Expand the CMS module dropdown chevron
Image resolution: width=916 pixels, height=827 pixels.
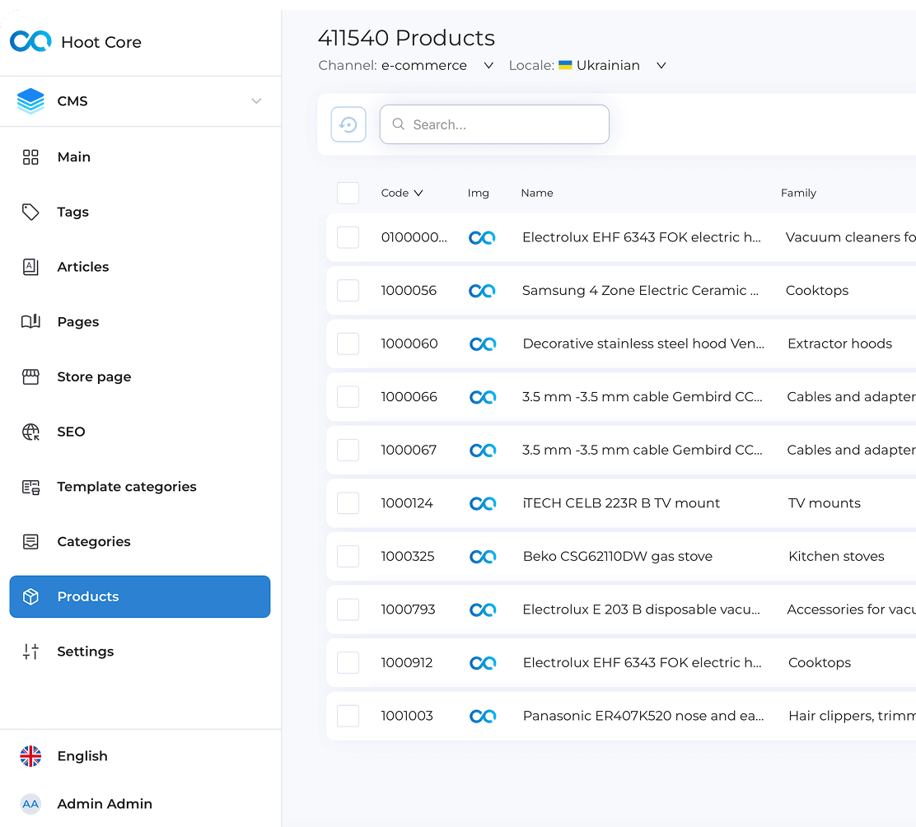pyautogui.click(x=256, y=101)
